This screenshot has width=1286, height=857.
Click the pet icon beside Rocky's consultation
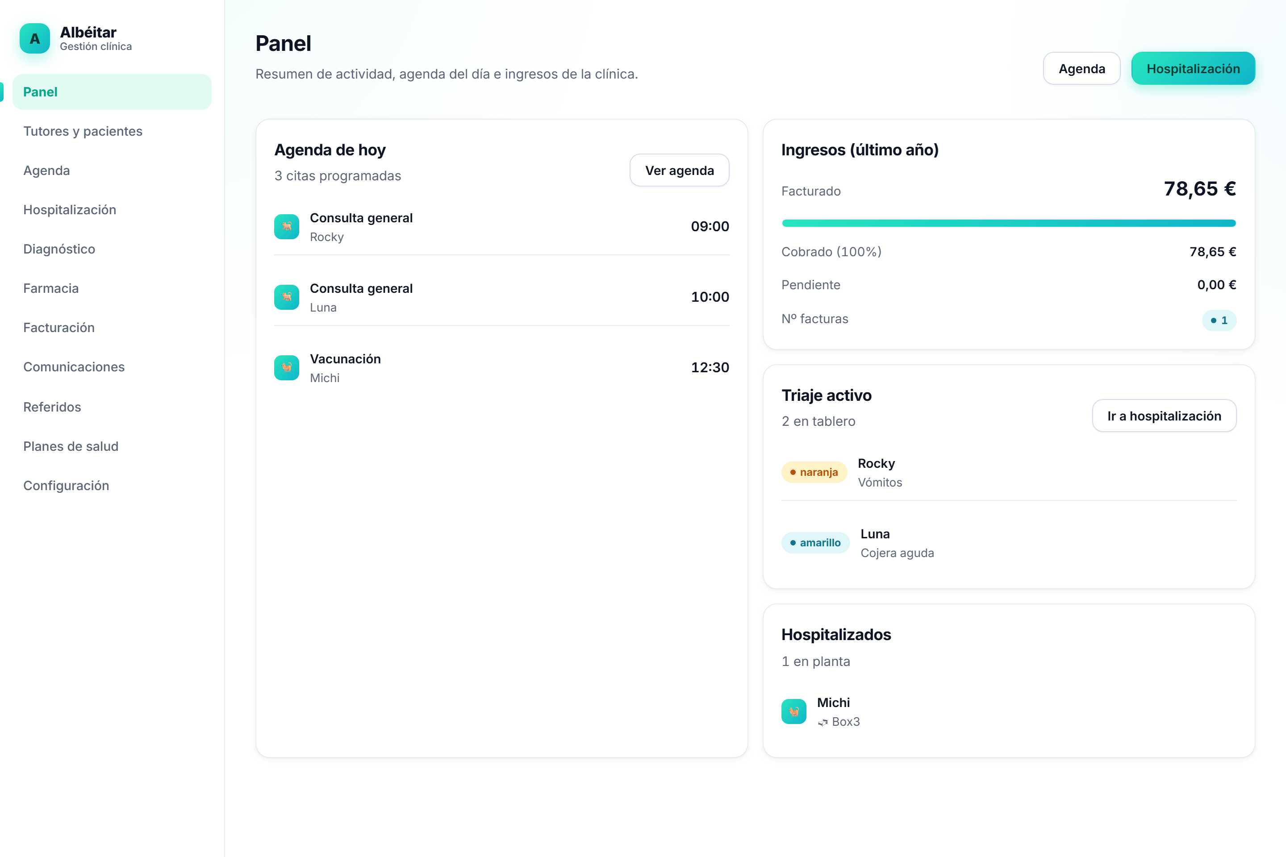[x=287, y=227]
